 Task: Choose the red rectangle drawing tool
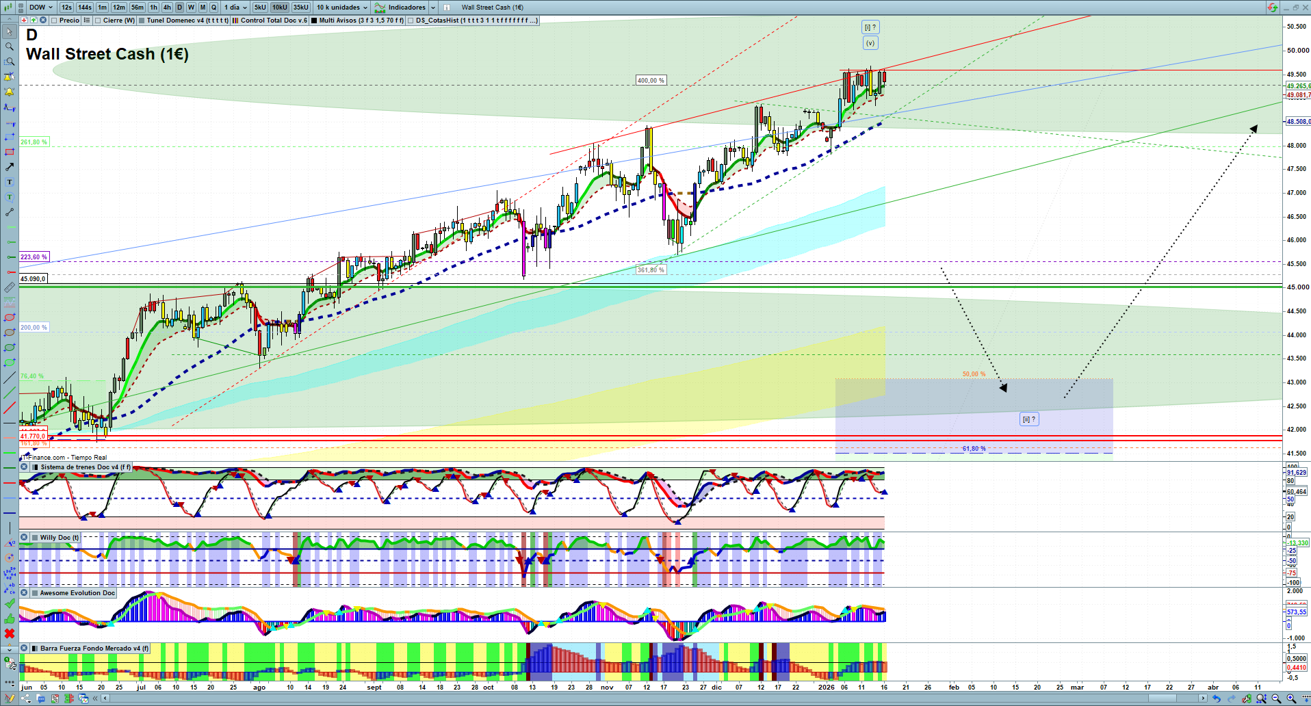point(10,152)
